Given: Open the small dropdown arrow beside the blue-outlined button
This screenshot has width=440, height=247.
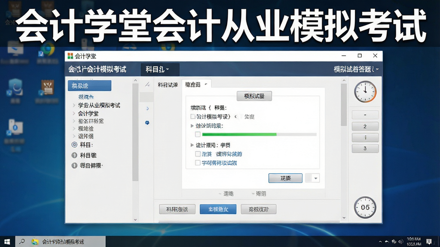Looking at the screenshot, I should click(x=316, y=178).
